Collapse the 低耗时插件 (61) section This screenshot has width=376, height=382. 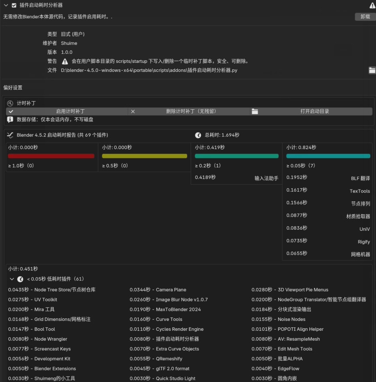click(11, 279)
